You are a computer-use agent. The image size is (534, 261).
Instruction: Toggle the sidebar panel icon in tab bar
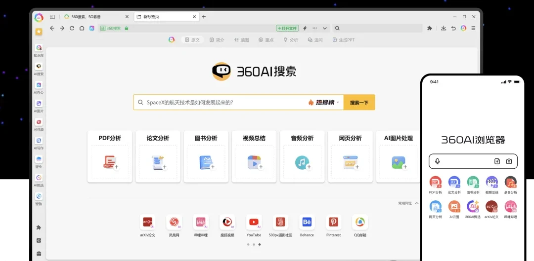52,17
